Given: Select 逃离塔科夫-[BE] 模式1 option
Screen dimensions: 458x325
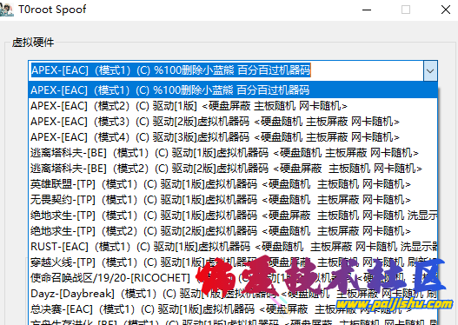Looking at the screenshot, I should 233,153.
